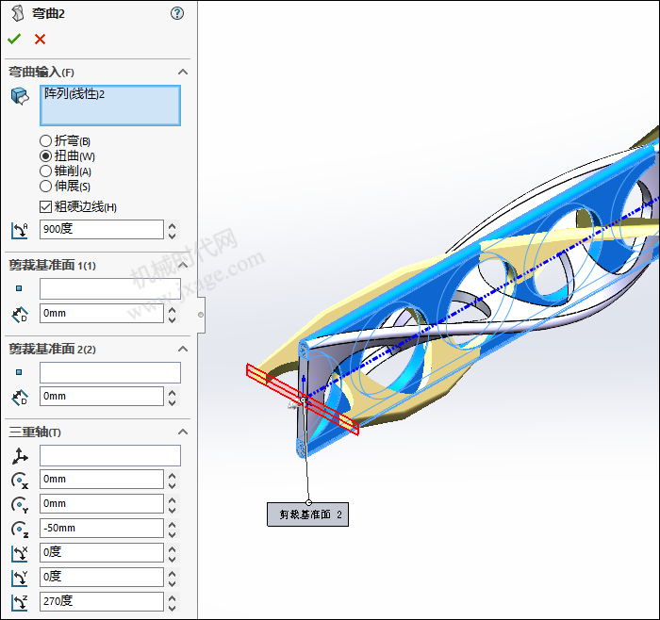Decrease trim plane 2 offset value

click(x=172, y=403)
